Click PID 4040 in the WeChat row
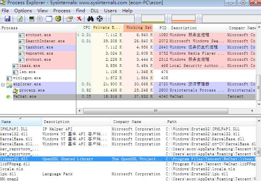261x181 pixels. [163, 96]
